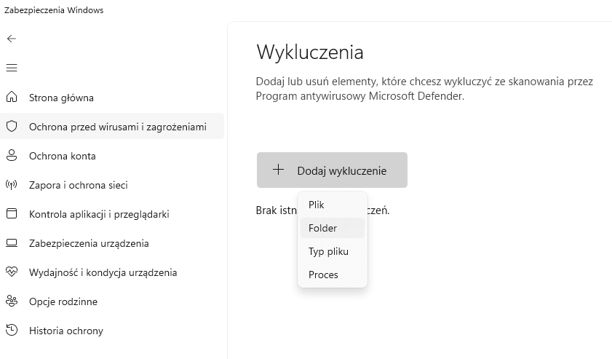
Task: Select Typ pliku exclusion option
Action: pyautogui.click(x=328, y=251)
